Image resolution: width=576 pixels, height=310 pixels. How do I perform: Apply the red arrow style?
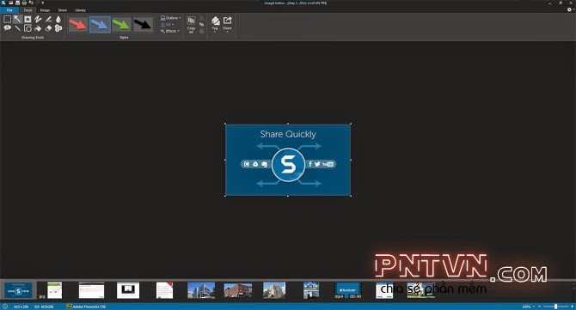click(78, 25)
